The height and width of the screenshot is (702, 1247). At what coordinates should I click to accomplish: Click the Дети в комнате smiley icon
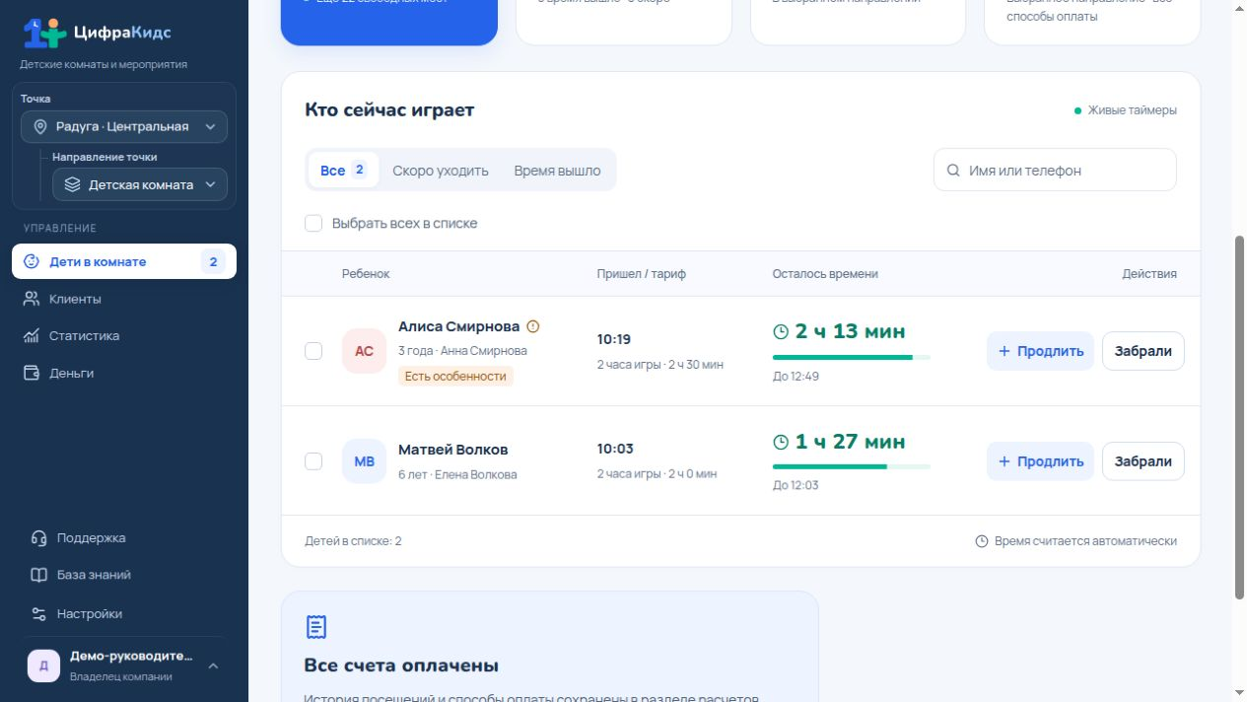pyautogui.click(x=31, y=261)
